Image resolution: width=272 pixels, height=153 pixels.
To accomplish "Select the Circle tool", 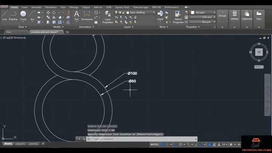I will pyautogui.click(x=23, y=16).
